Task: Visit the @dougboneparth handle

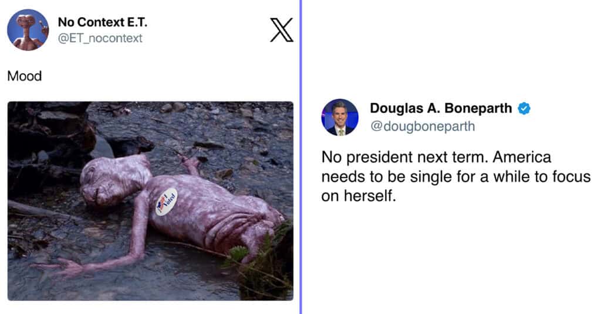Action: tap(423, 126)
